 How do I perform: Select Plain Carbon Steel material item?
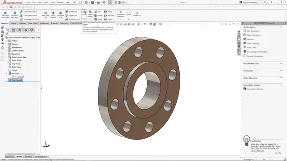pos(19,57)
